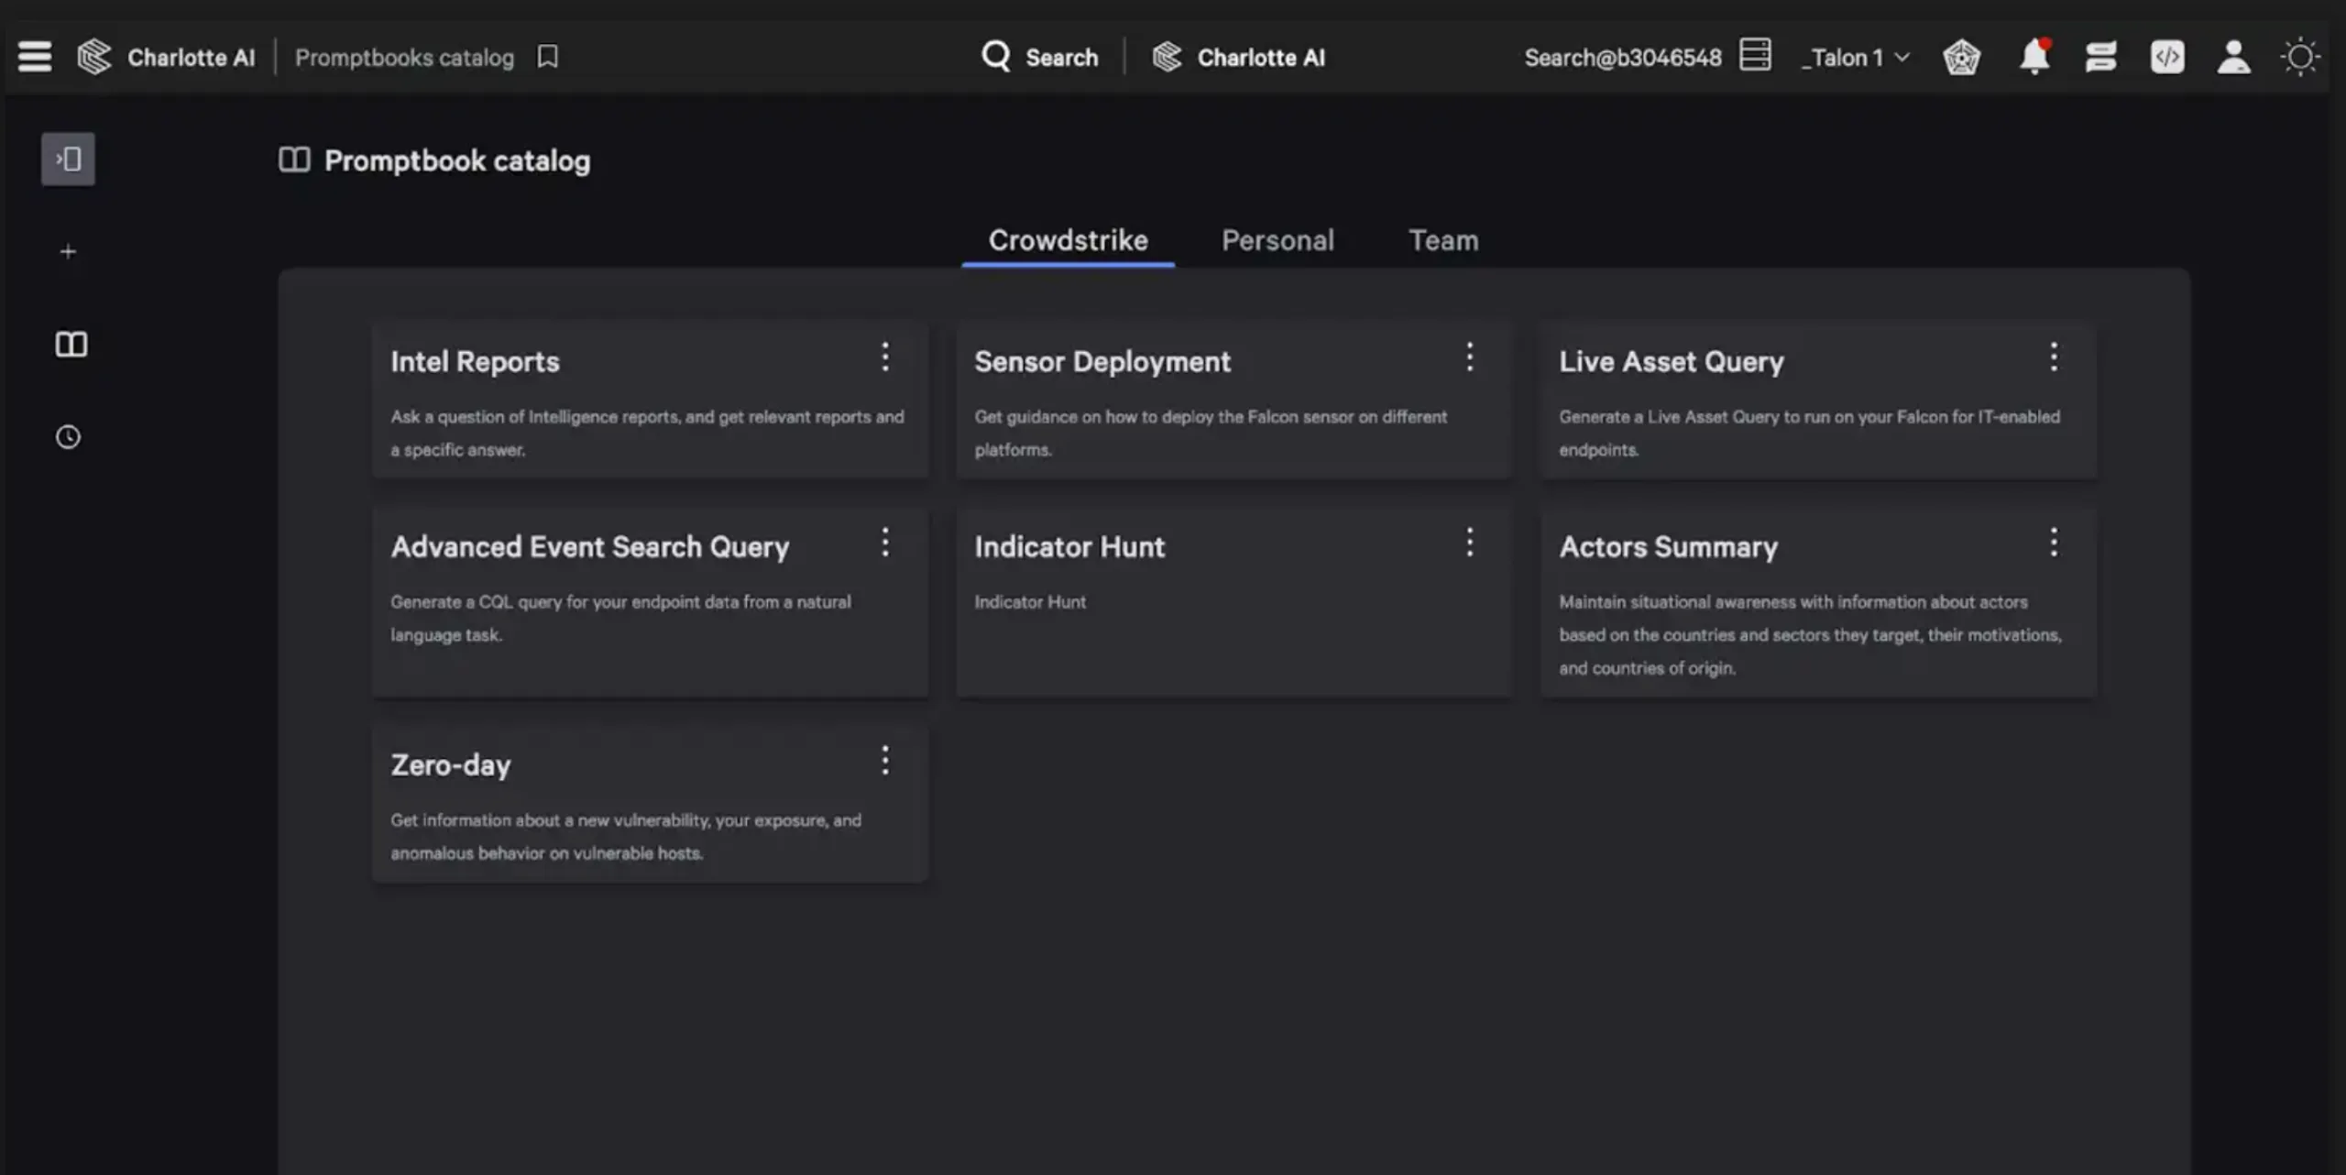The height and width of the screenshot is (1175, 2346).
Task: Open notifications bell
Action: (x=2034, y=57)
